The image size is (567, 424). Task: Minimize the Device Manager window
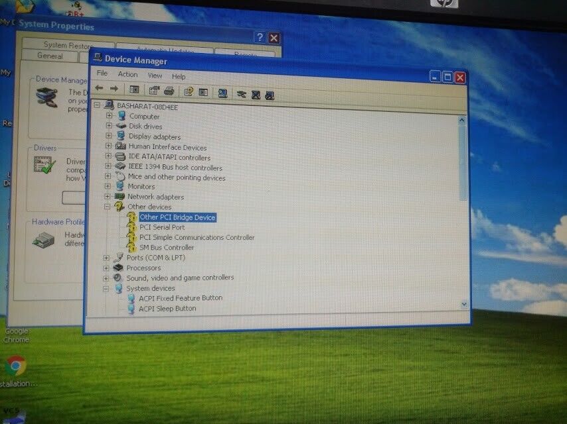click(x=435, y=76)
